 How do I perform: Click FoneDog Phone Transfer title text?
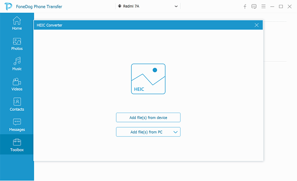click(x=39, y=7)
